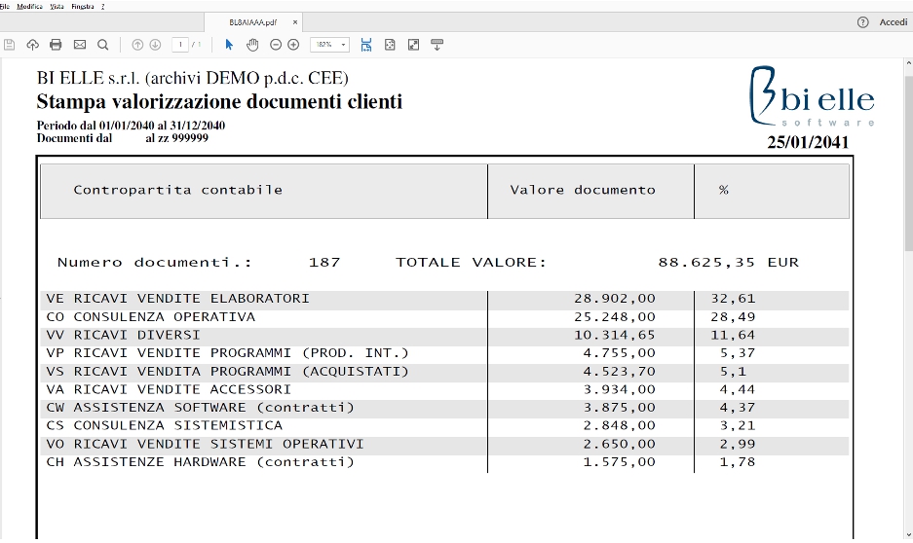913x543 pixels.
Task: Click the value 4.523,70
Action: click(620, 372)
